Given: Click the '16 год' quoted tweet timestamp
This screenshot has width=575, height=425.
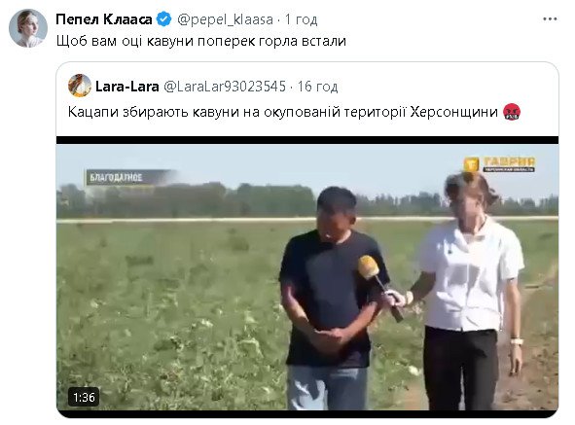Looking at the screenshot, I should point(317,87).
